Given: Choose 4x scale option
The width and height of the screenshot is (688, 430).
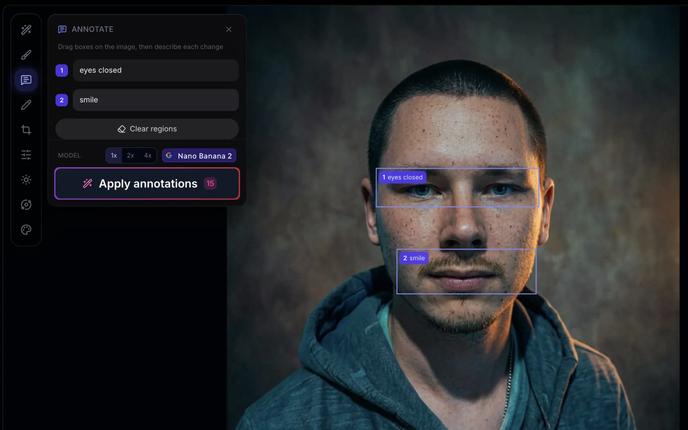Looking at the screenshot, I should click(147, 156).
